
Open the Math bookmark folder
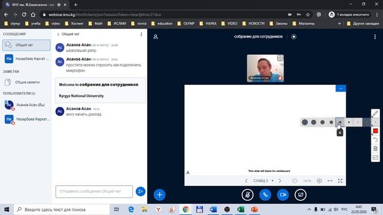tap(96, 24)
